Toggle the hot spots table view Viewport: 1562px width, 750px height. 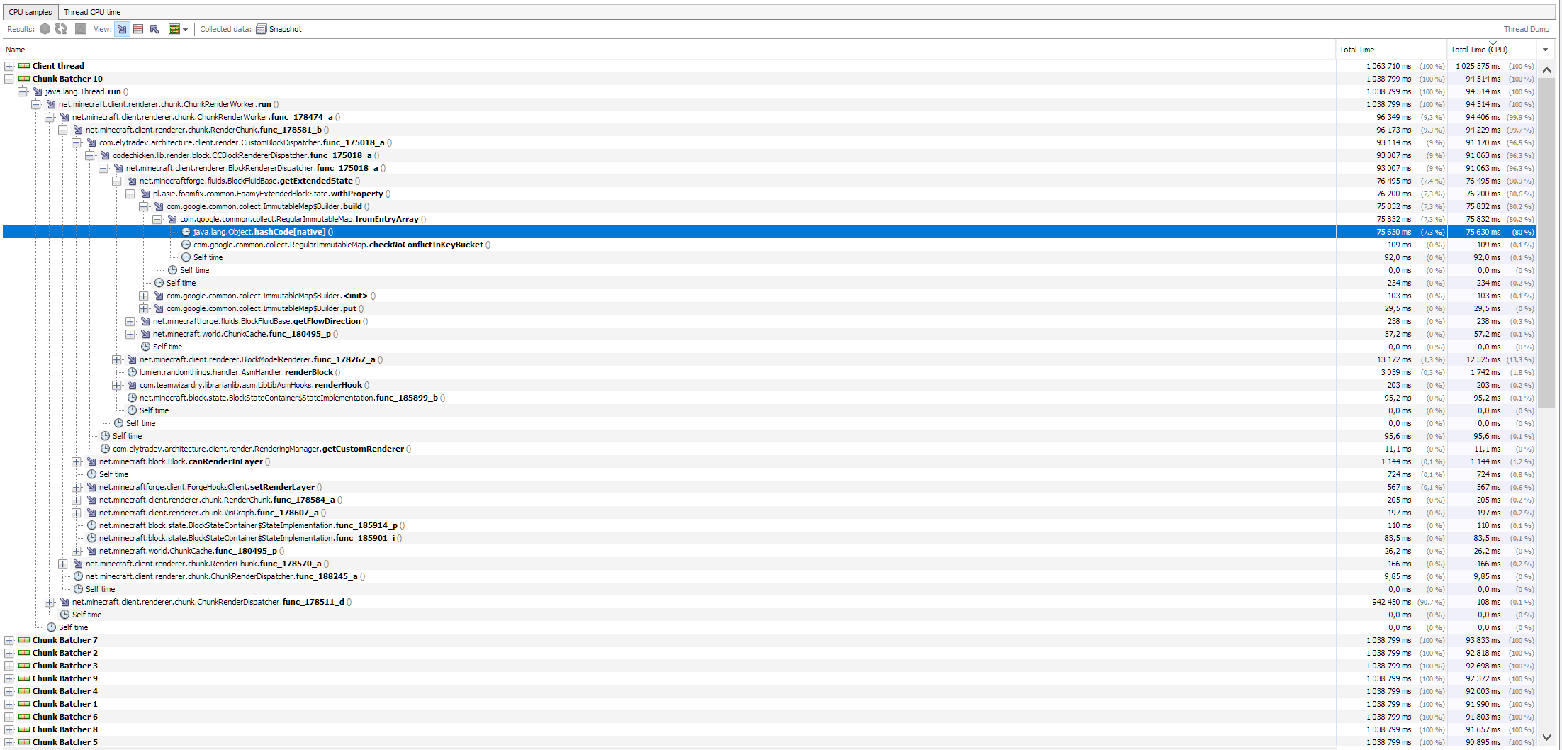138,29
